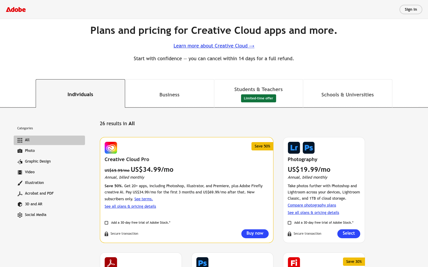Filter plans by Social Media category
Viewport: 428px width, 267px height.
click(49, 215)
